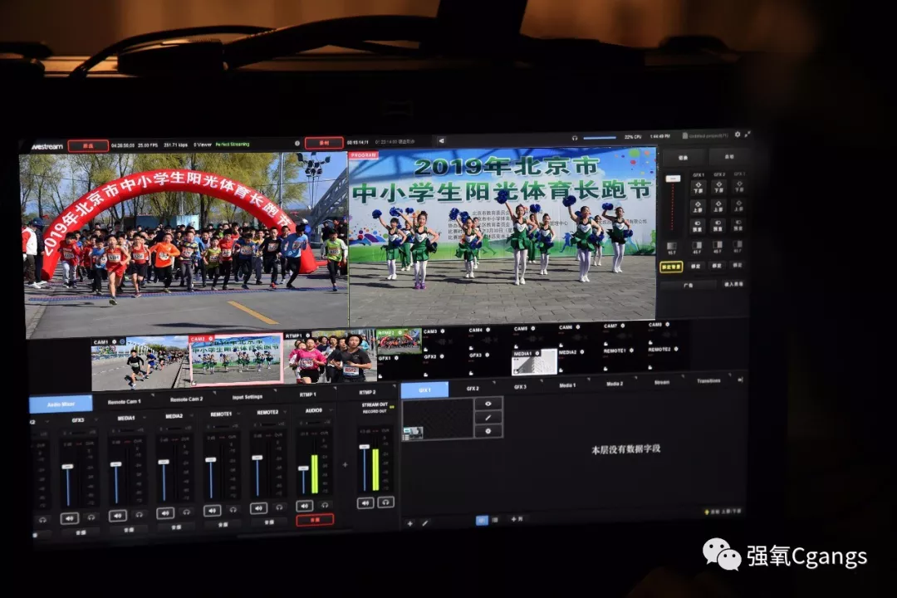Click the Cut button at panel top

[683, 157]
